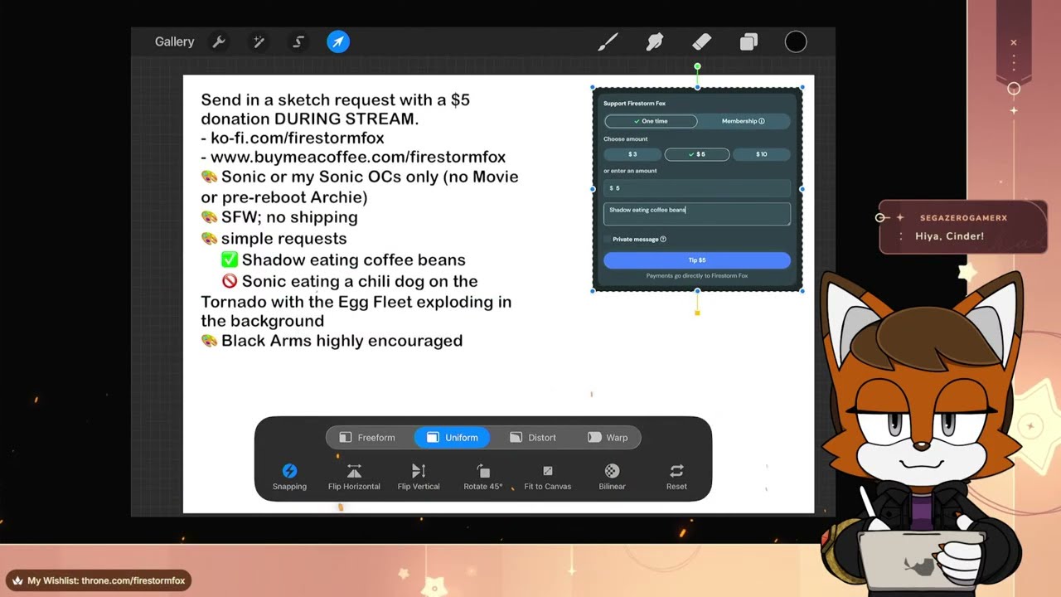Image resolution: width=1061 pixels, height=597 pixels.
Task: Toggle Snapping option
Action: pos(289,477)
